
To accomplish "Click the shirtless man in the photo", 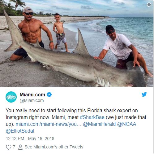I will (x=32, y=34).
